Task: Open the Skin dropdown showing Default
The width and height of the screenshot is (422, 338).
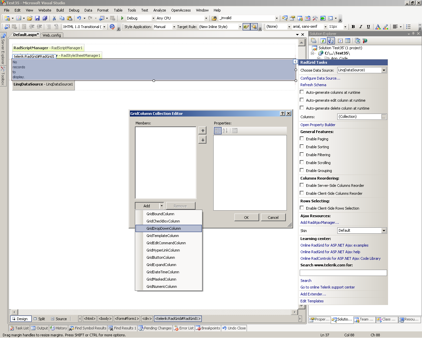Action: pyautogui.click(x=384, y=230)
